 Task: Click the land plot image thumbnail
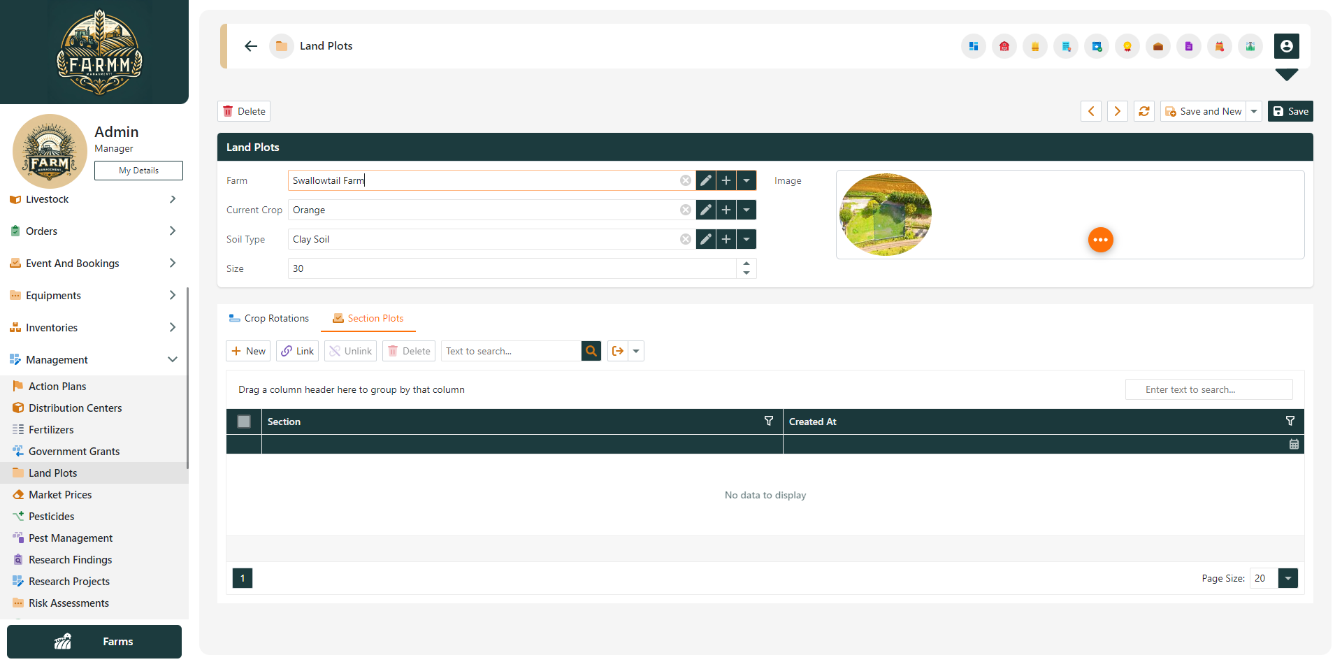pos(885,215)
